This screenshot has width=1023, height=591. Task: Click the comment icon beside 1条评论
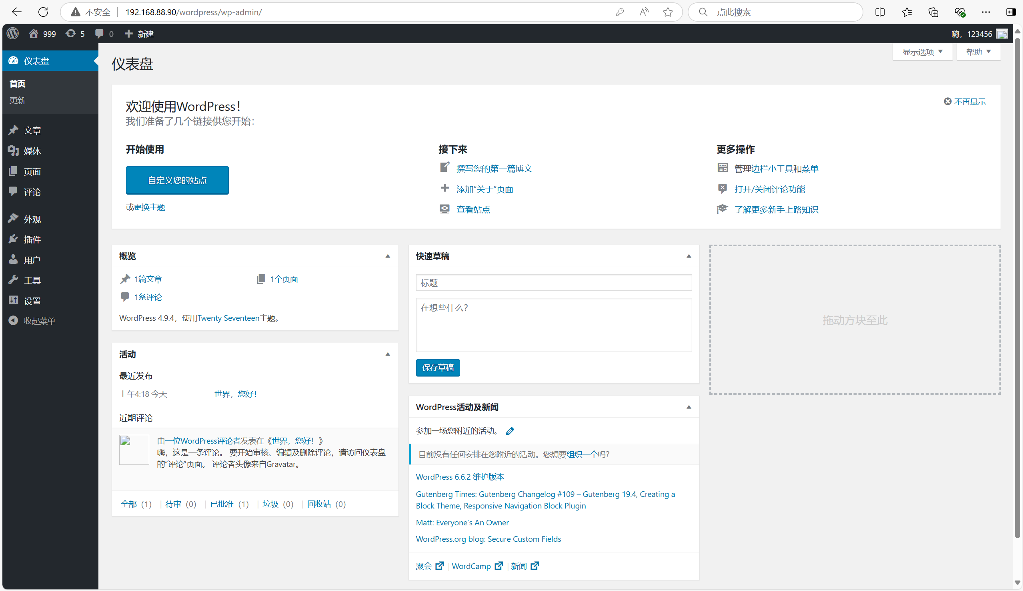[125, 297]
